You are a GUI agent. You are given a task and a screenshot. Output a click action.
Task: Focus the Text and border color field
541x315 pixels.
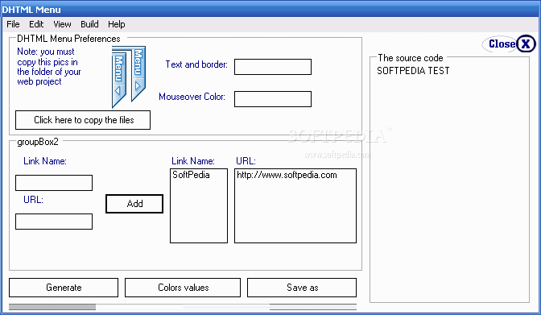(273, 67)
